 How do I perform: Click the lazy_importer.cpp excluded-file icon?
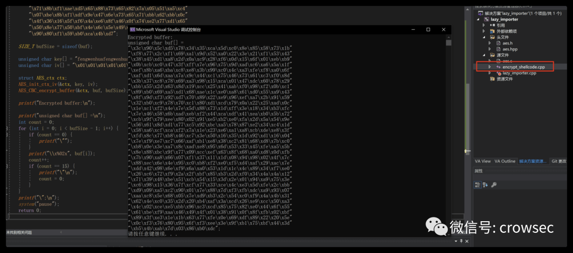[499, 73]
